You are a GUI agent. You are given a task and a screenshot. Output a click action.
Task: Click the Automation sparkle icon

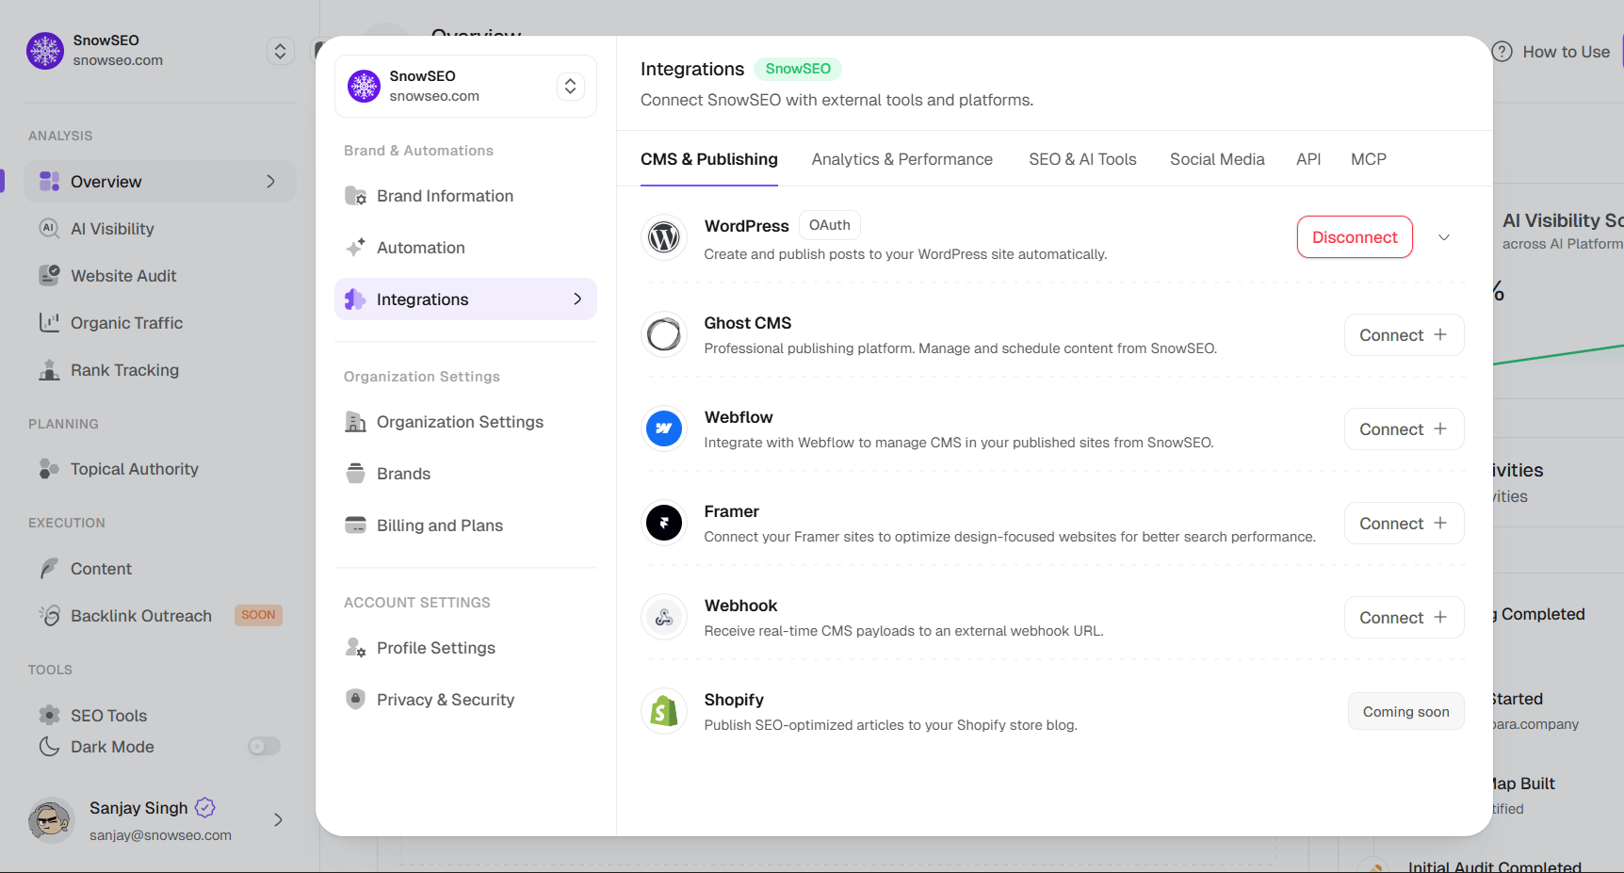355,248
